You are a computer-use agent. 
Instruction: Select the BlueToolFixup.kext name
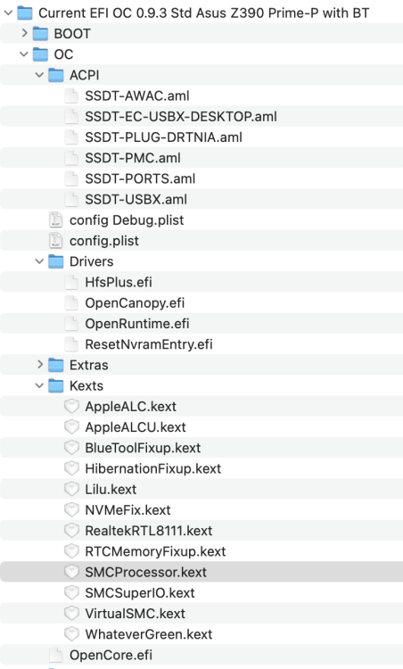tap(143, 448)
